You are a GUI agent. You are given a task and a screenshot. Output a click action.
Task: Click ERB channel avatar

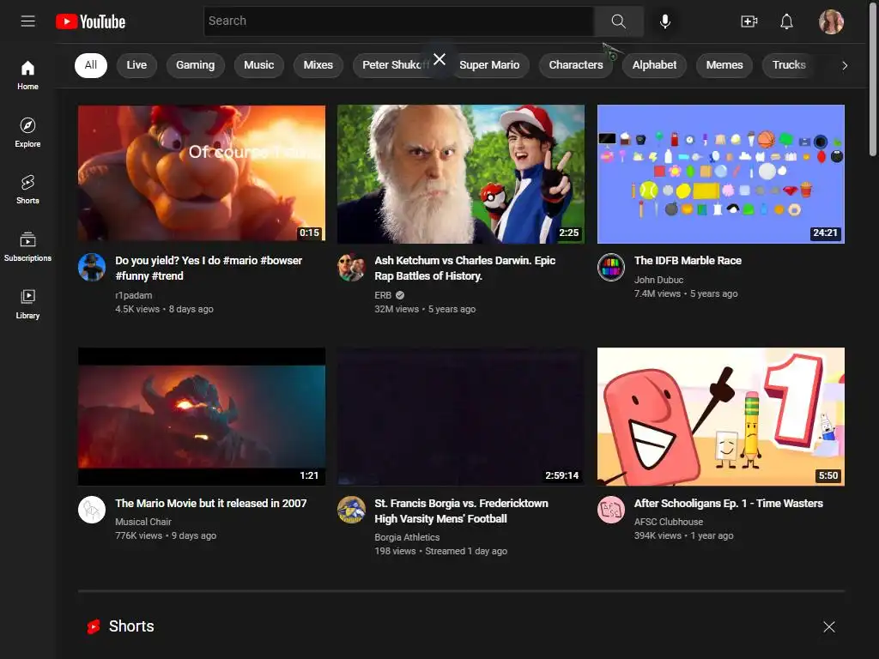(351, 268)
